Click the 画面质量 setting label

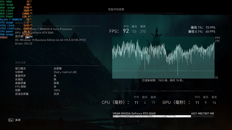(x=20, y=83)
